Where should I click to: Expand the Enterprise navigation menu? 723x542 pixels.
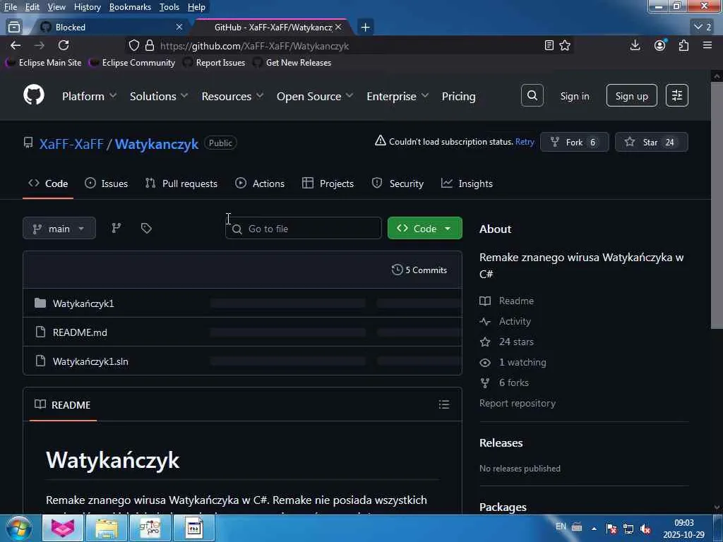point(398,96)
